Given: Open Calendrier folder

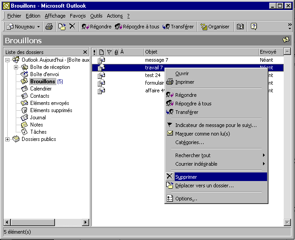Looking at the screenshot, I should pos(41,89).
